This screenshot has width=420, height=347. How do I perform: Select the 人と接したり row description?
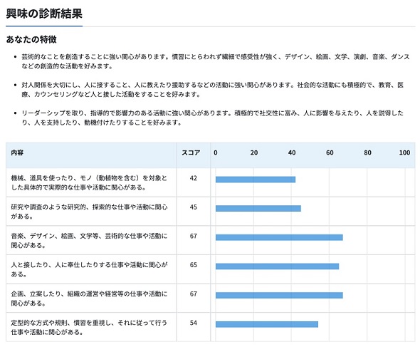click(x=89, y=269)
